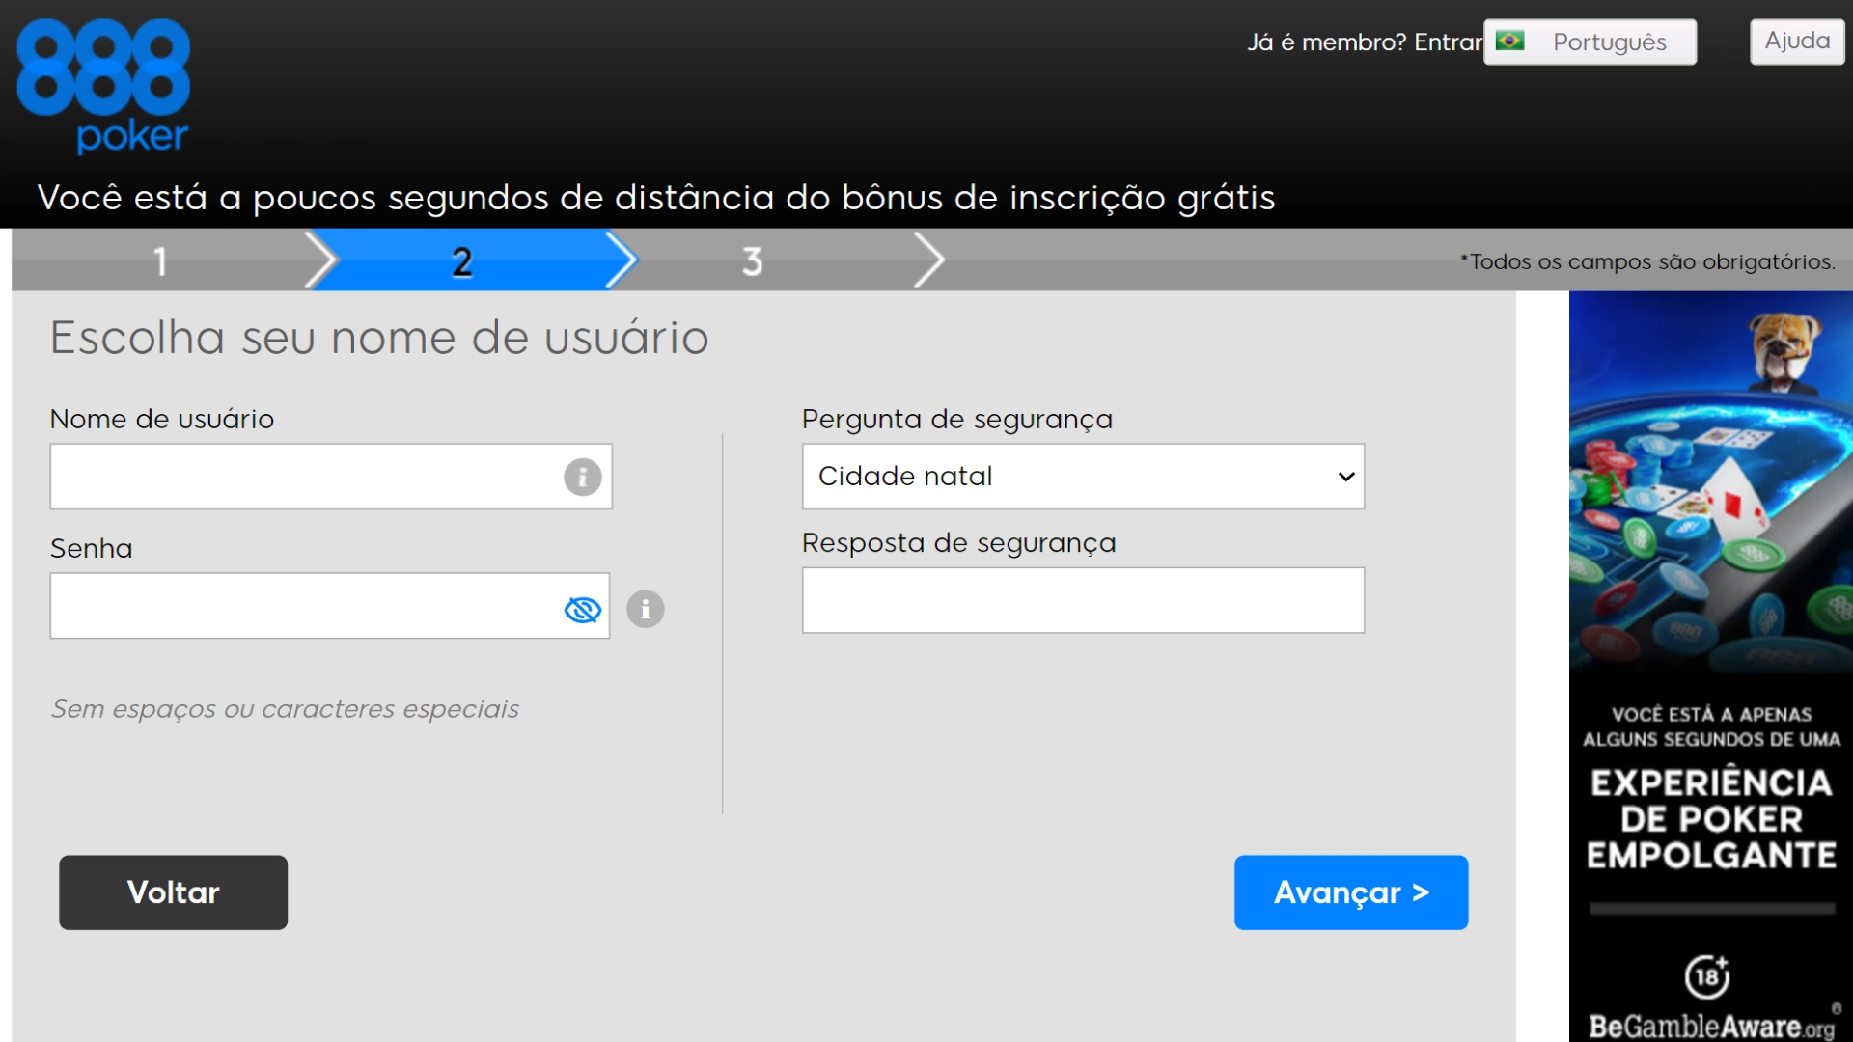Toggle password visibility in the Senha field
Viewport: 1853px width, 1042px height.
point(582,609)
